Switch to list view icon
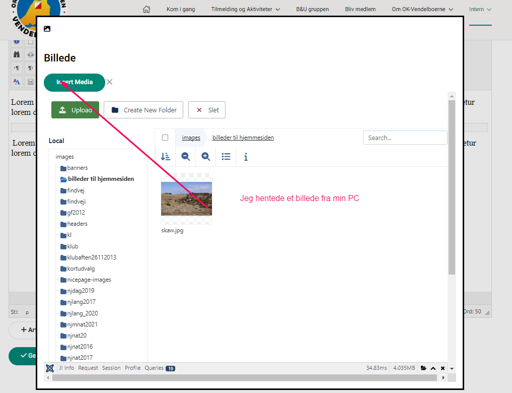The image size is (512, 393). tap(226, 157)
